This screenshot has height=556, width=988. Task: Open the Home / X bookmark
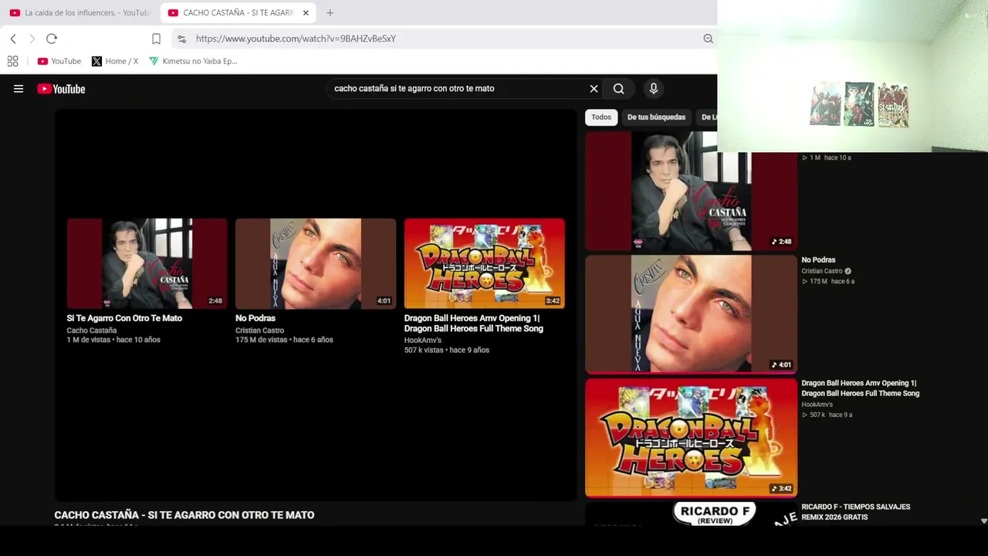point(115,61)
